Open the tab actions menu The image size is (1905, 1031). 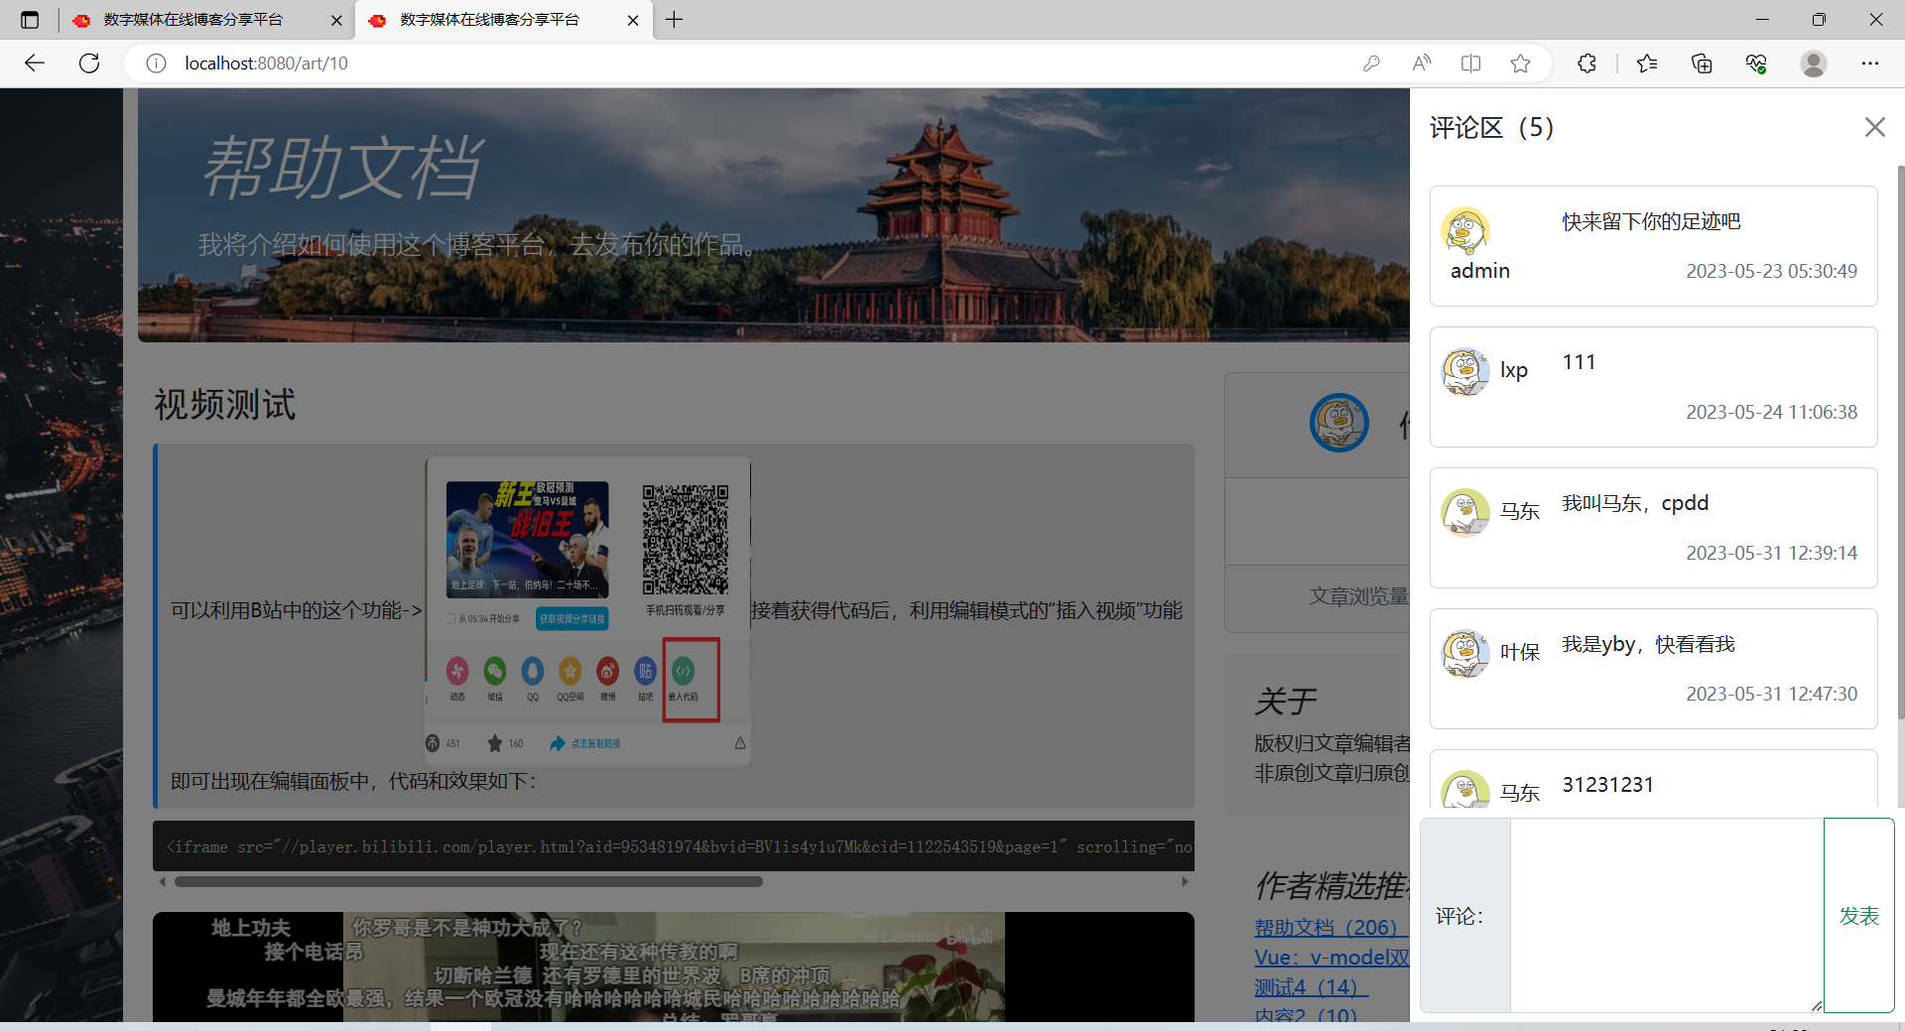click(29, 20)
